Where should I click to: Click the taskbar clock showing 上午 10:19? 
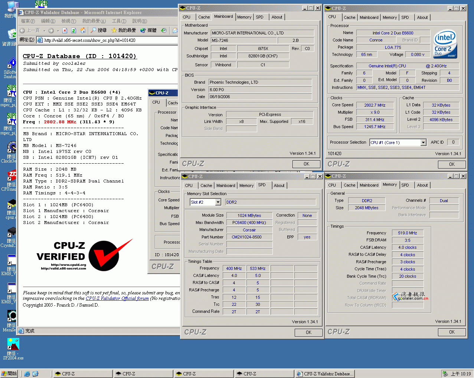(461, 374)
